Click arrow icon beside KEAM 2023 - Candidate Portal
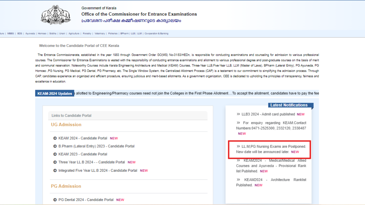The image size is (365, 205). coord(55,154)
